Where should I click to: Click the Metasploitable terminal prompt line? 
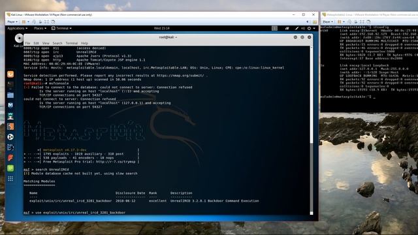[x=347, y=97]
